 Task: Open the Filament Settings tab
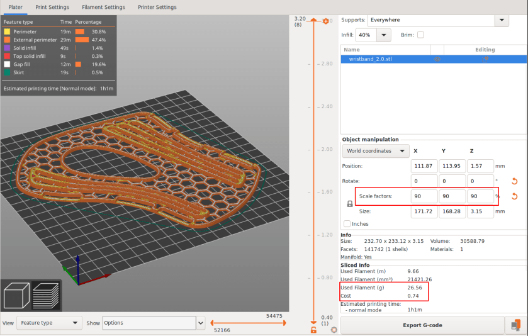point(103,7)
